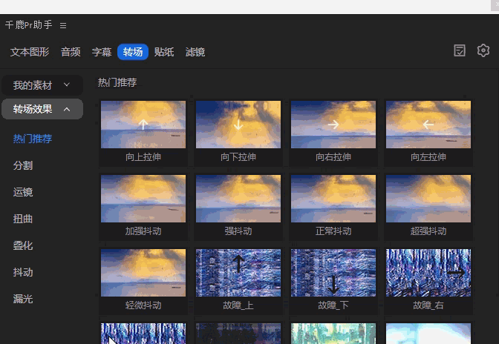This screenshot has height=344, width=499.
Task: Switch to the 音频 tab
Action: [71, 52]
